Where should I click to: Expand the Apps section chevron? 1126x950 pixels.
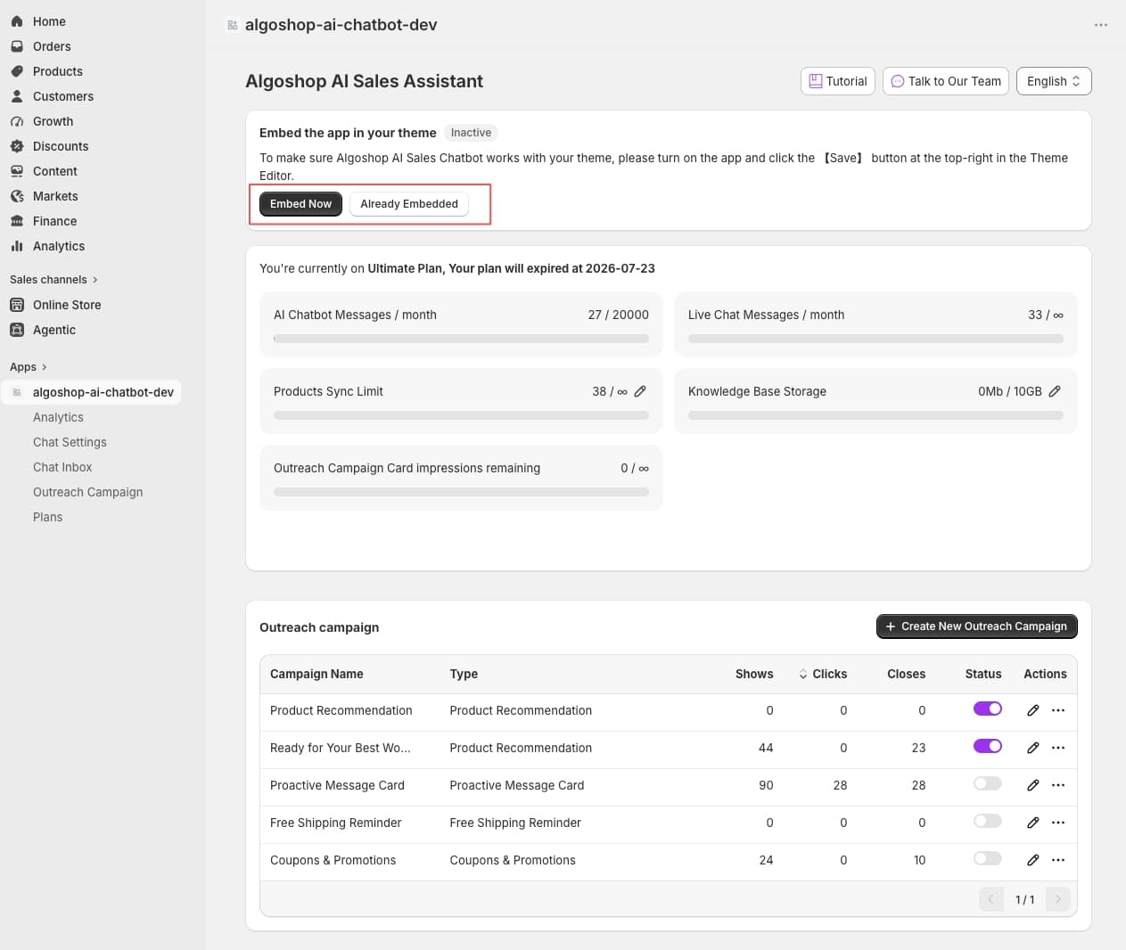pos(44,367)
